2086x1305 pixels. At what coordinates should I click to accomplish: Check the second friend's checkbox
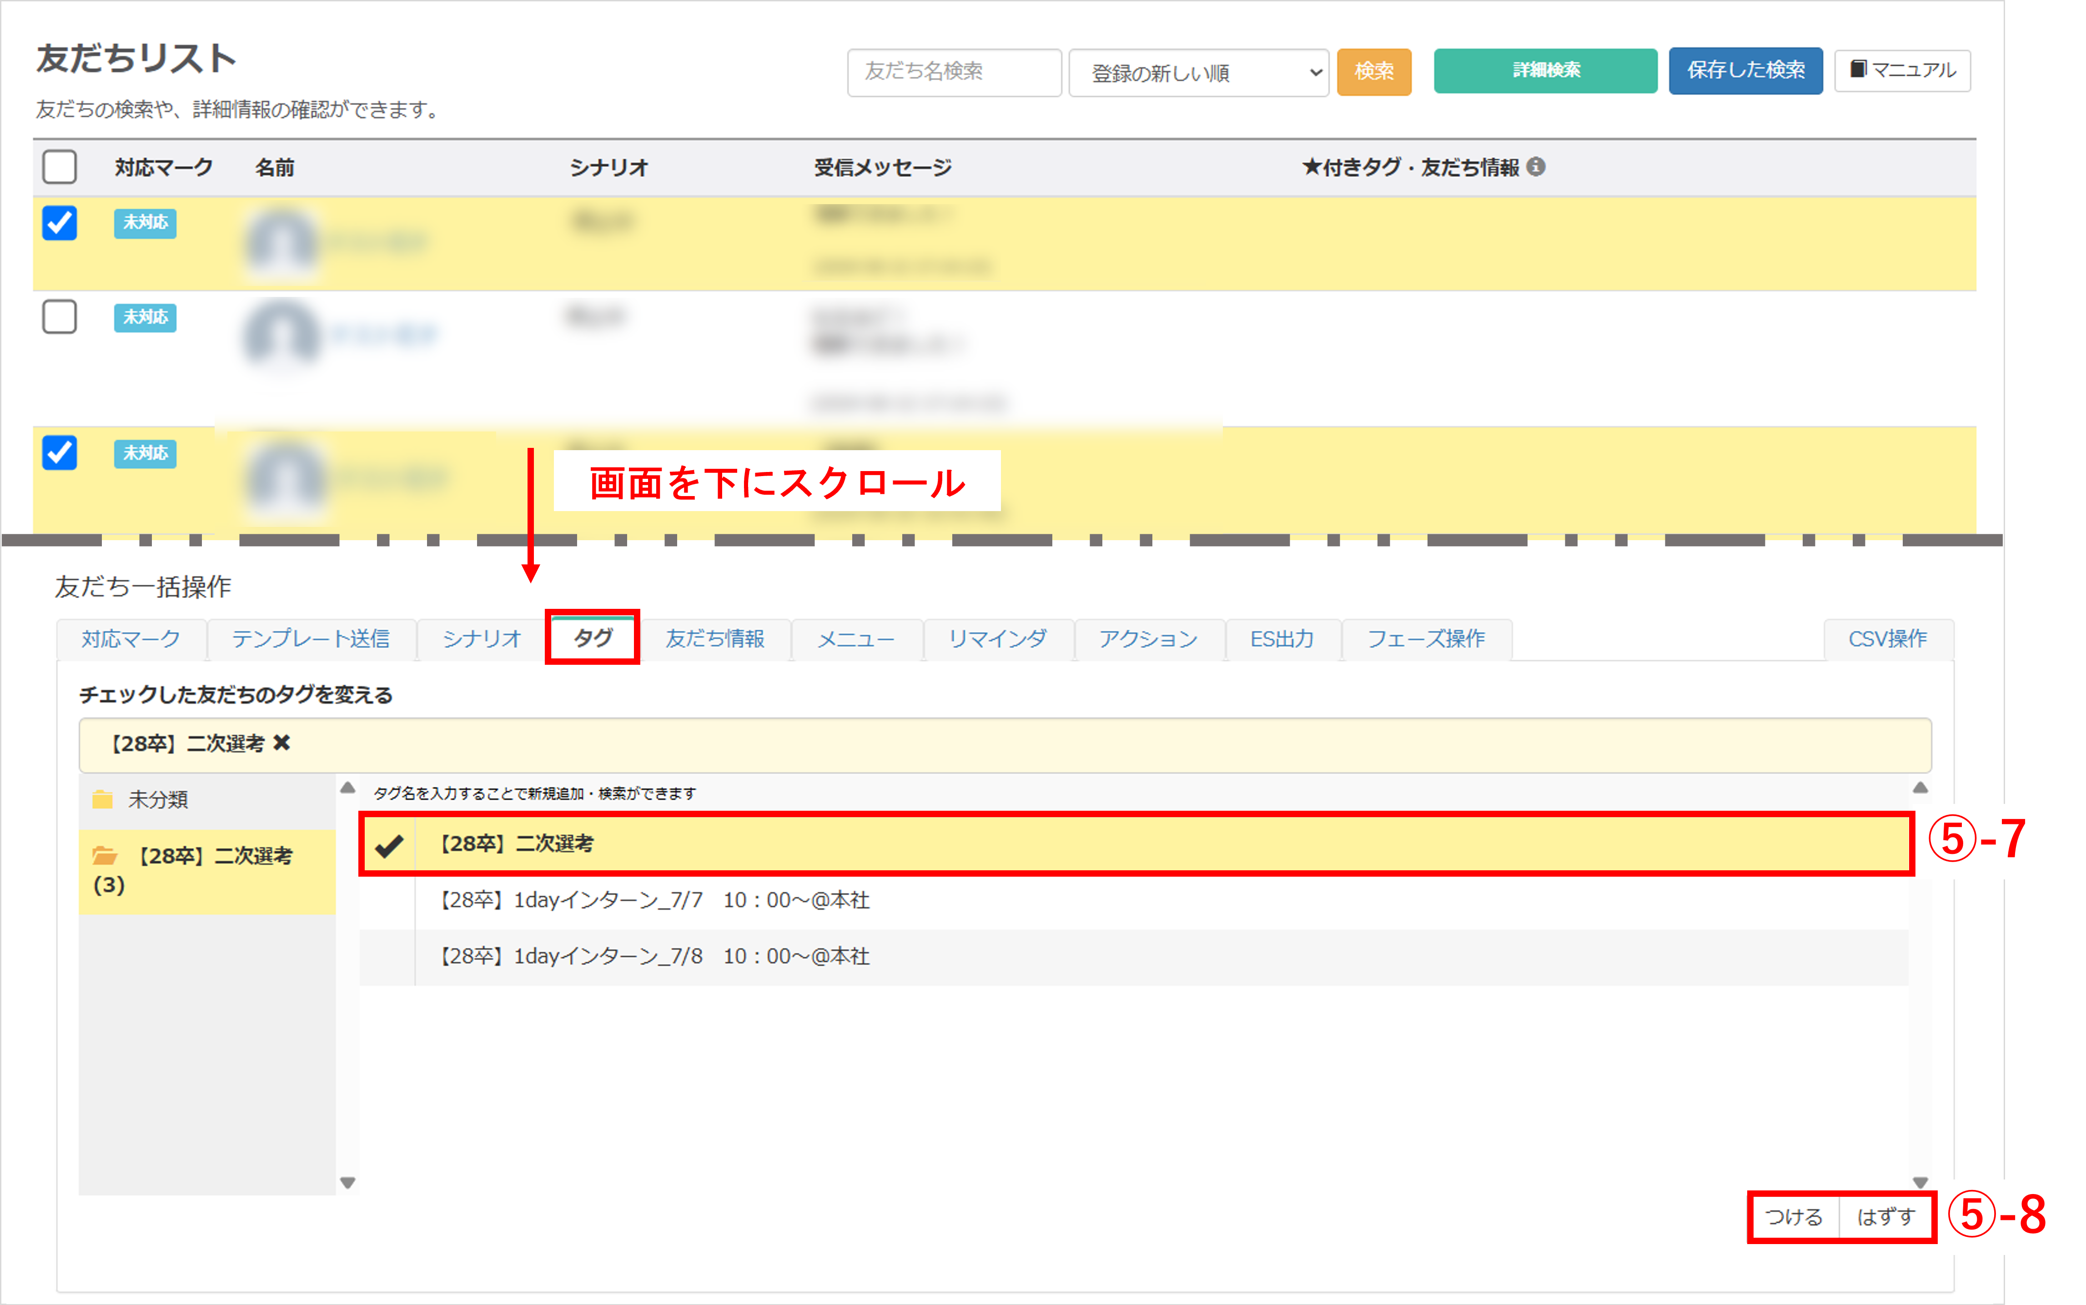coord(60,317)
